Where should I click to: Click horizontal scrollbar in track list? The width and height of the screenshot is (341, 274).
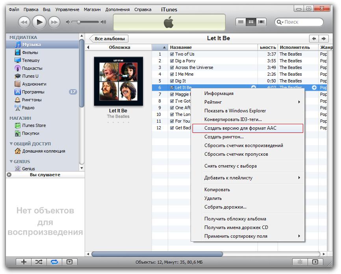click(x=157, y=254)
